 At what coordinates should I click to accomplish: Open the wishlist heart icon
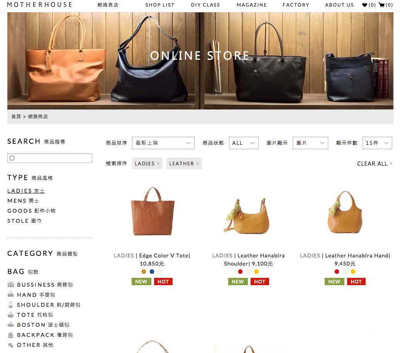coord(364,5)
